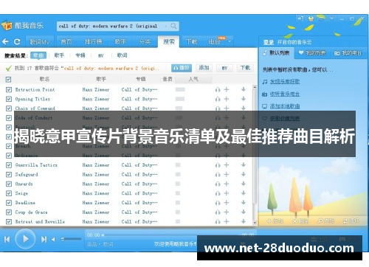Listen to Extraction Point via headphone icon

218,89
